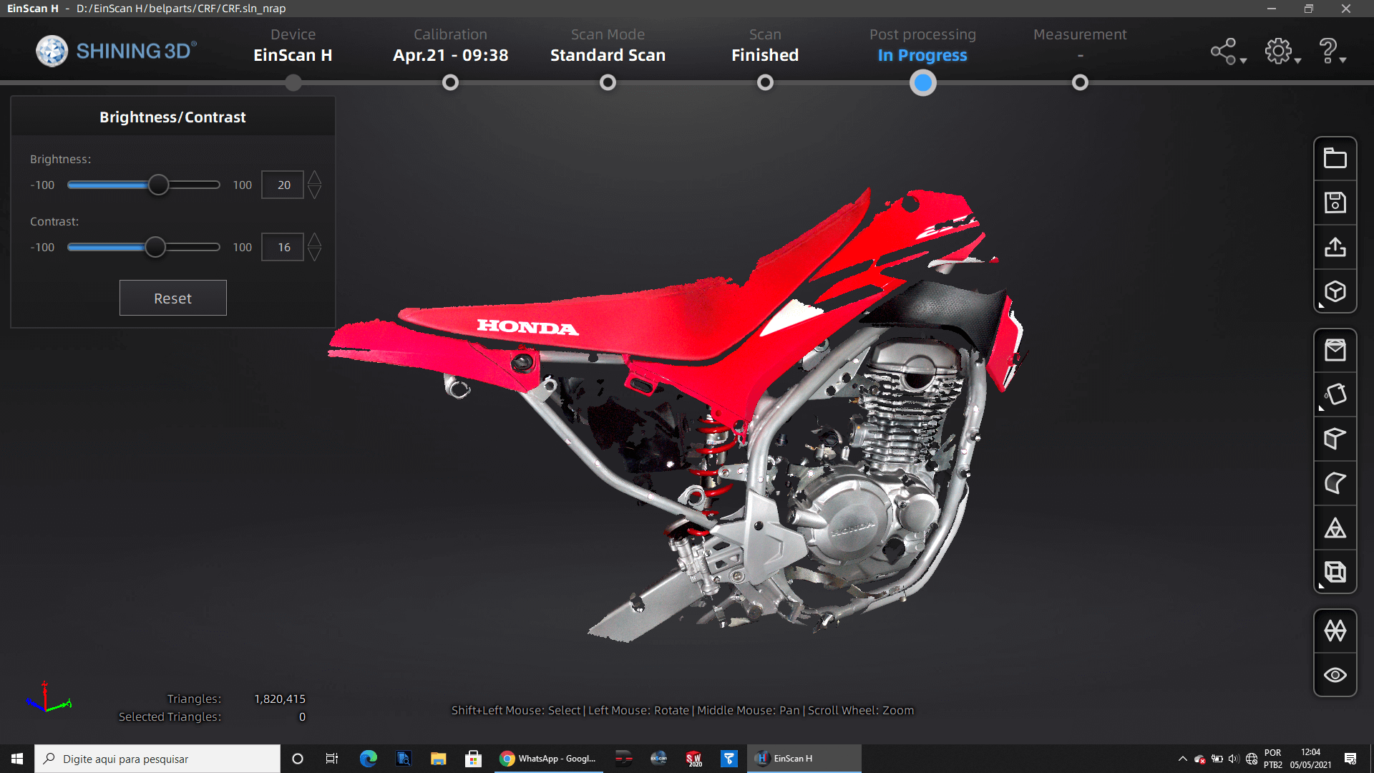This screenshot has width=1374, height=773.
Task: Click the Shining 3D logo
Action: coord(116,51)
